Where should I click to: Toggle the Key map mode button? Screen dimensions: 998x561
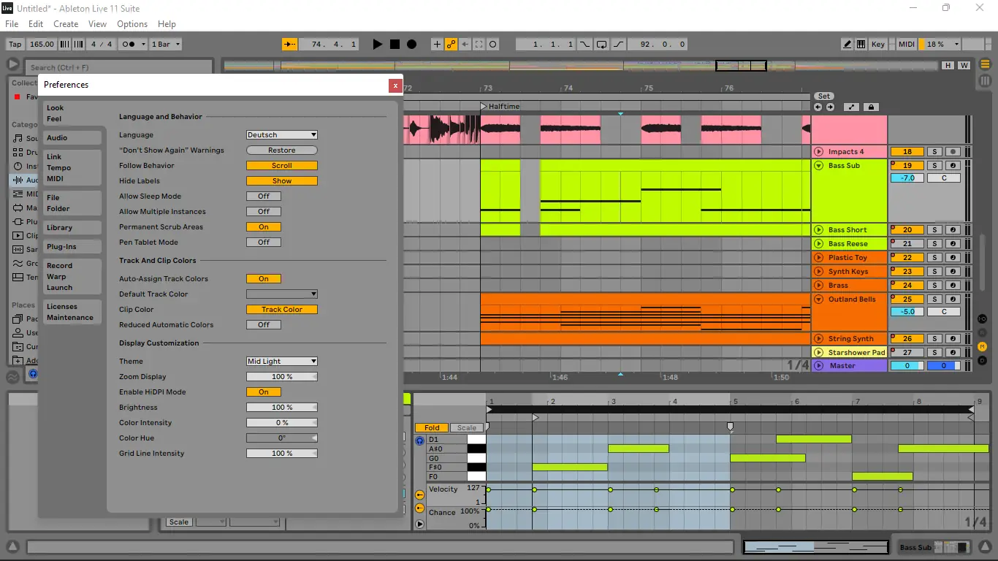point(878,45)
